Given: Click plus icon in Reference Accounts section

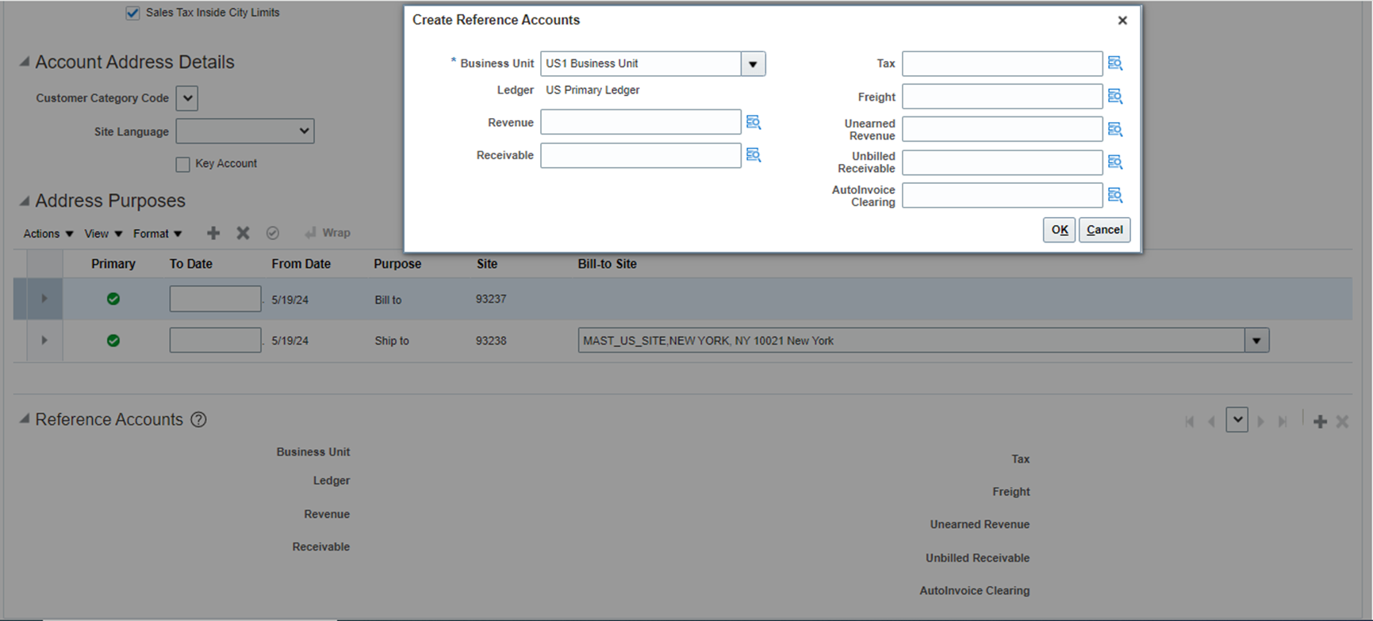Looking at the screenshot, I should [x=1320, y=421].
